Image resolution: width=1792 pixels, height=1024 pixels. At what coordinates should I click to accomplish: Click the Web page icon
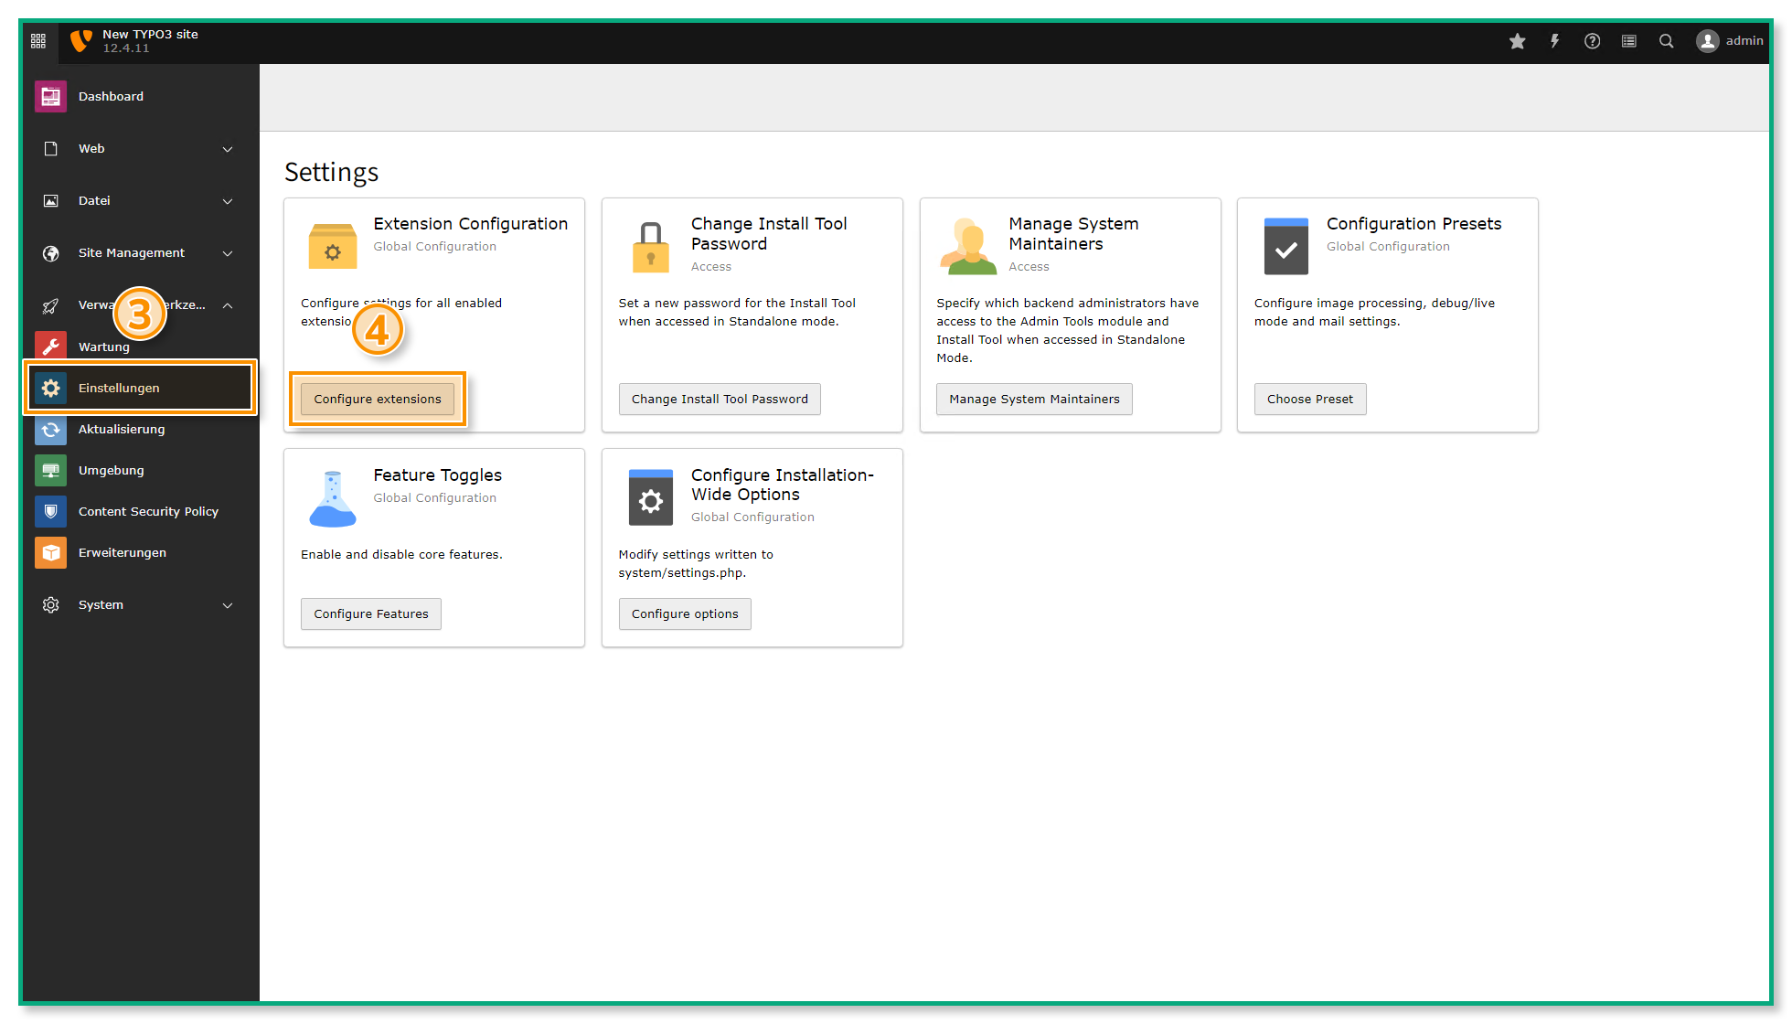51,149
